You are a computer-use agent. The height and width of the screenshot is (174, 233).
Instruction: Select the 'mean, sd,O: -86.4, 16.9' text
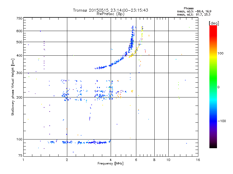(194, 11)
